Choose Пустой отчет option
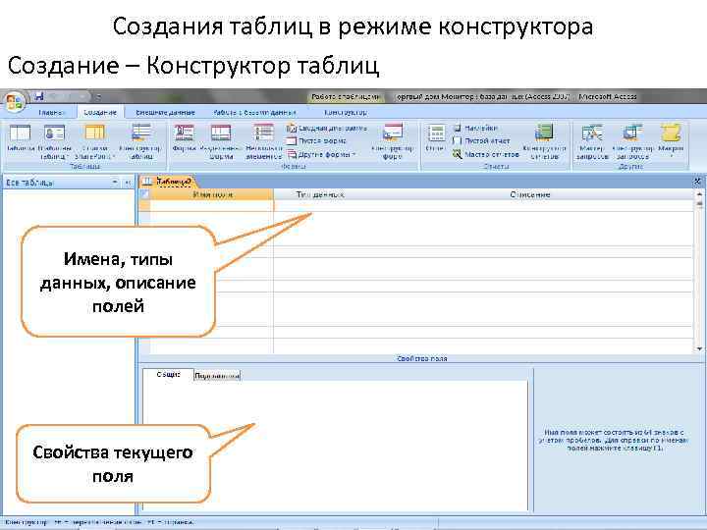This screenshot has height=530, width=707. [481, 141]
